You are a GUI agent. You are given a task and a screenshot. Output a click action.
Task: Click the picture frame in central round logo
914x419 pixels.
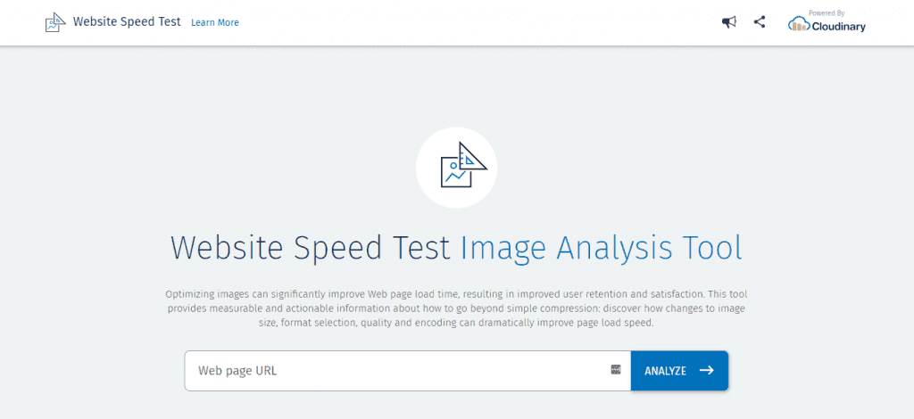(456, 172)
